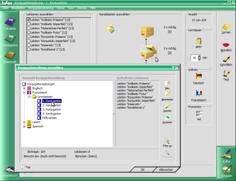
Task: Open the Konjugation module in left sidebar
Action: click(x=10, y=41)
